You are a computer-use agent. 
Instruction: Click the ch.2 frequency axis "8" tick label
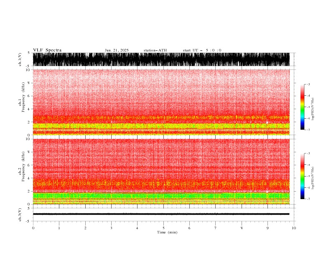point(29,152)
